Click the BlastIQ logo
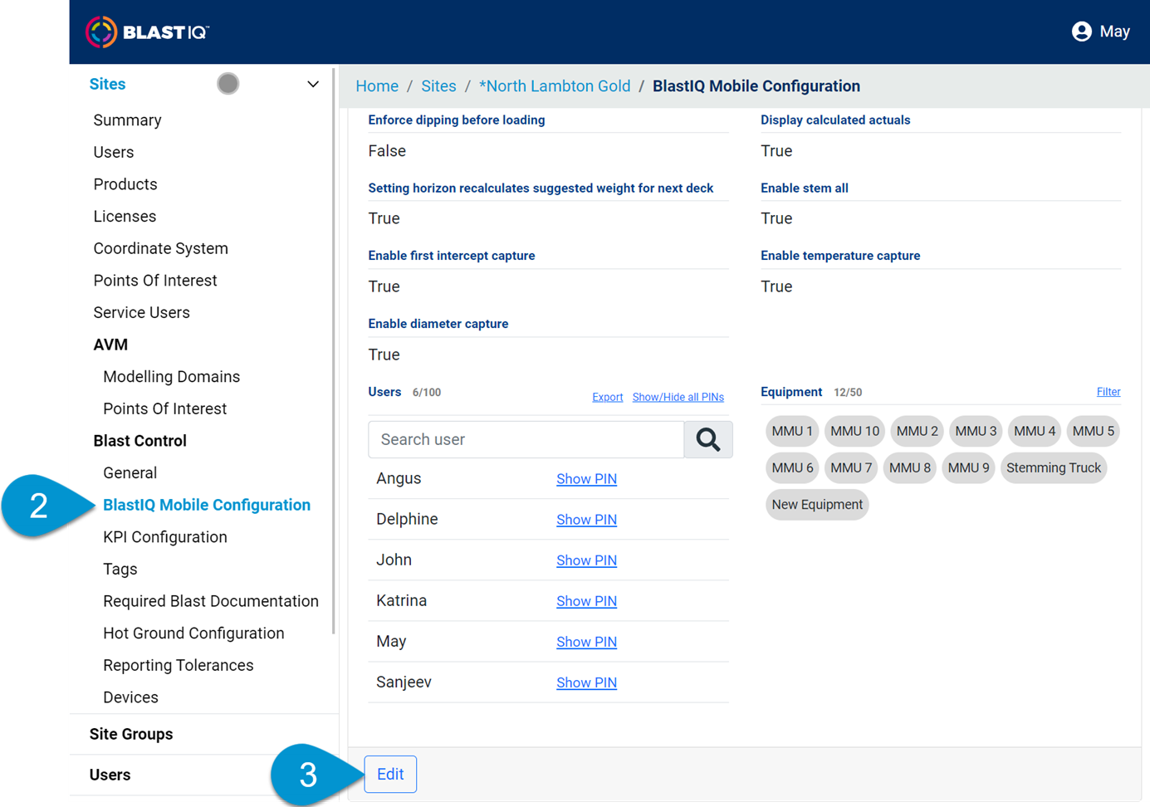 click(x=147, y=32)
